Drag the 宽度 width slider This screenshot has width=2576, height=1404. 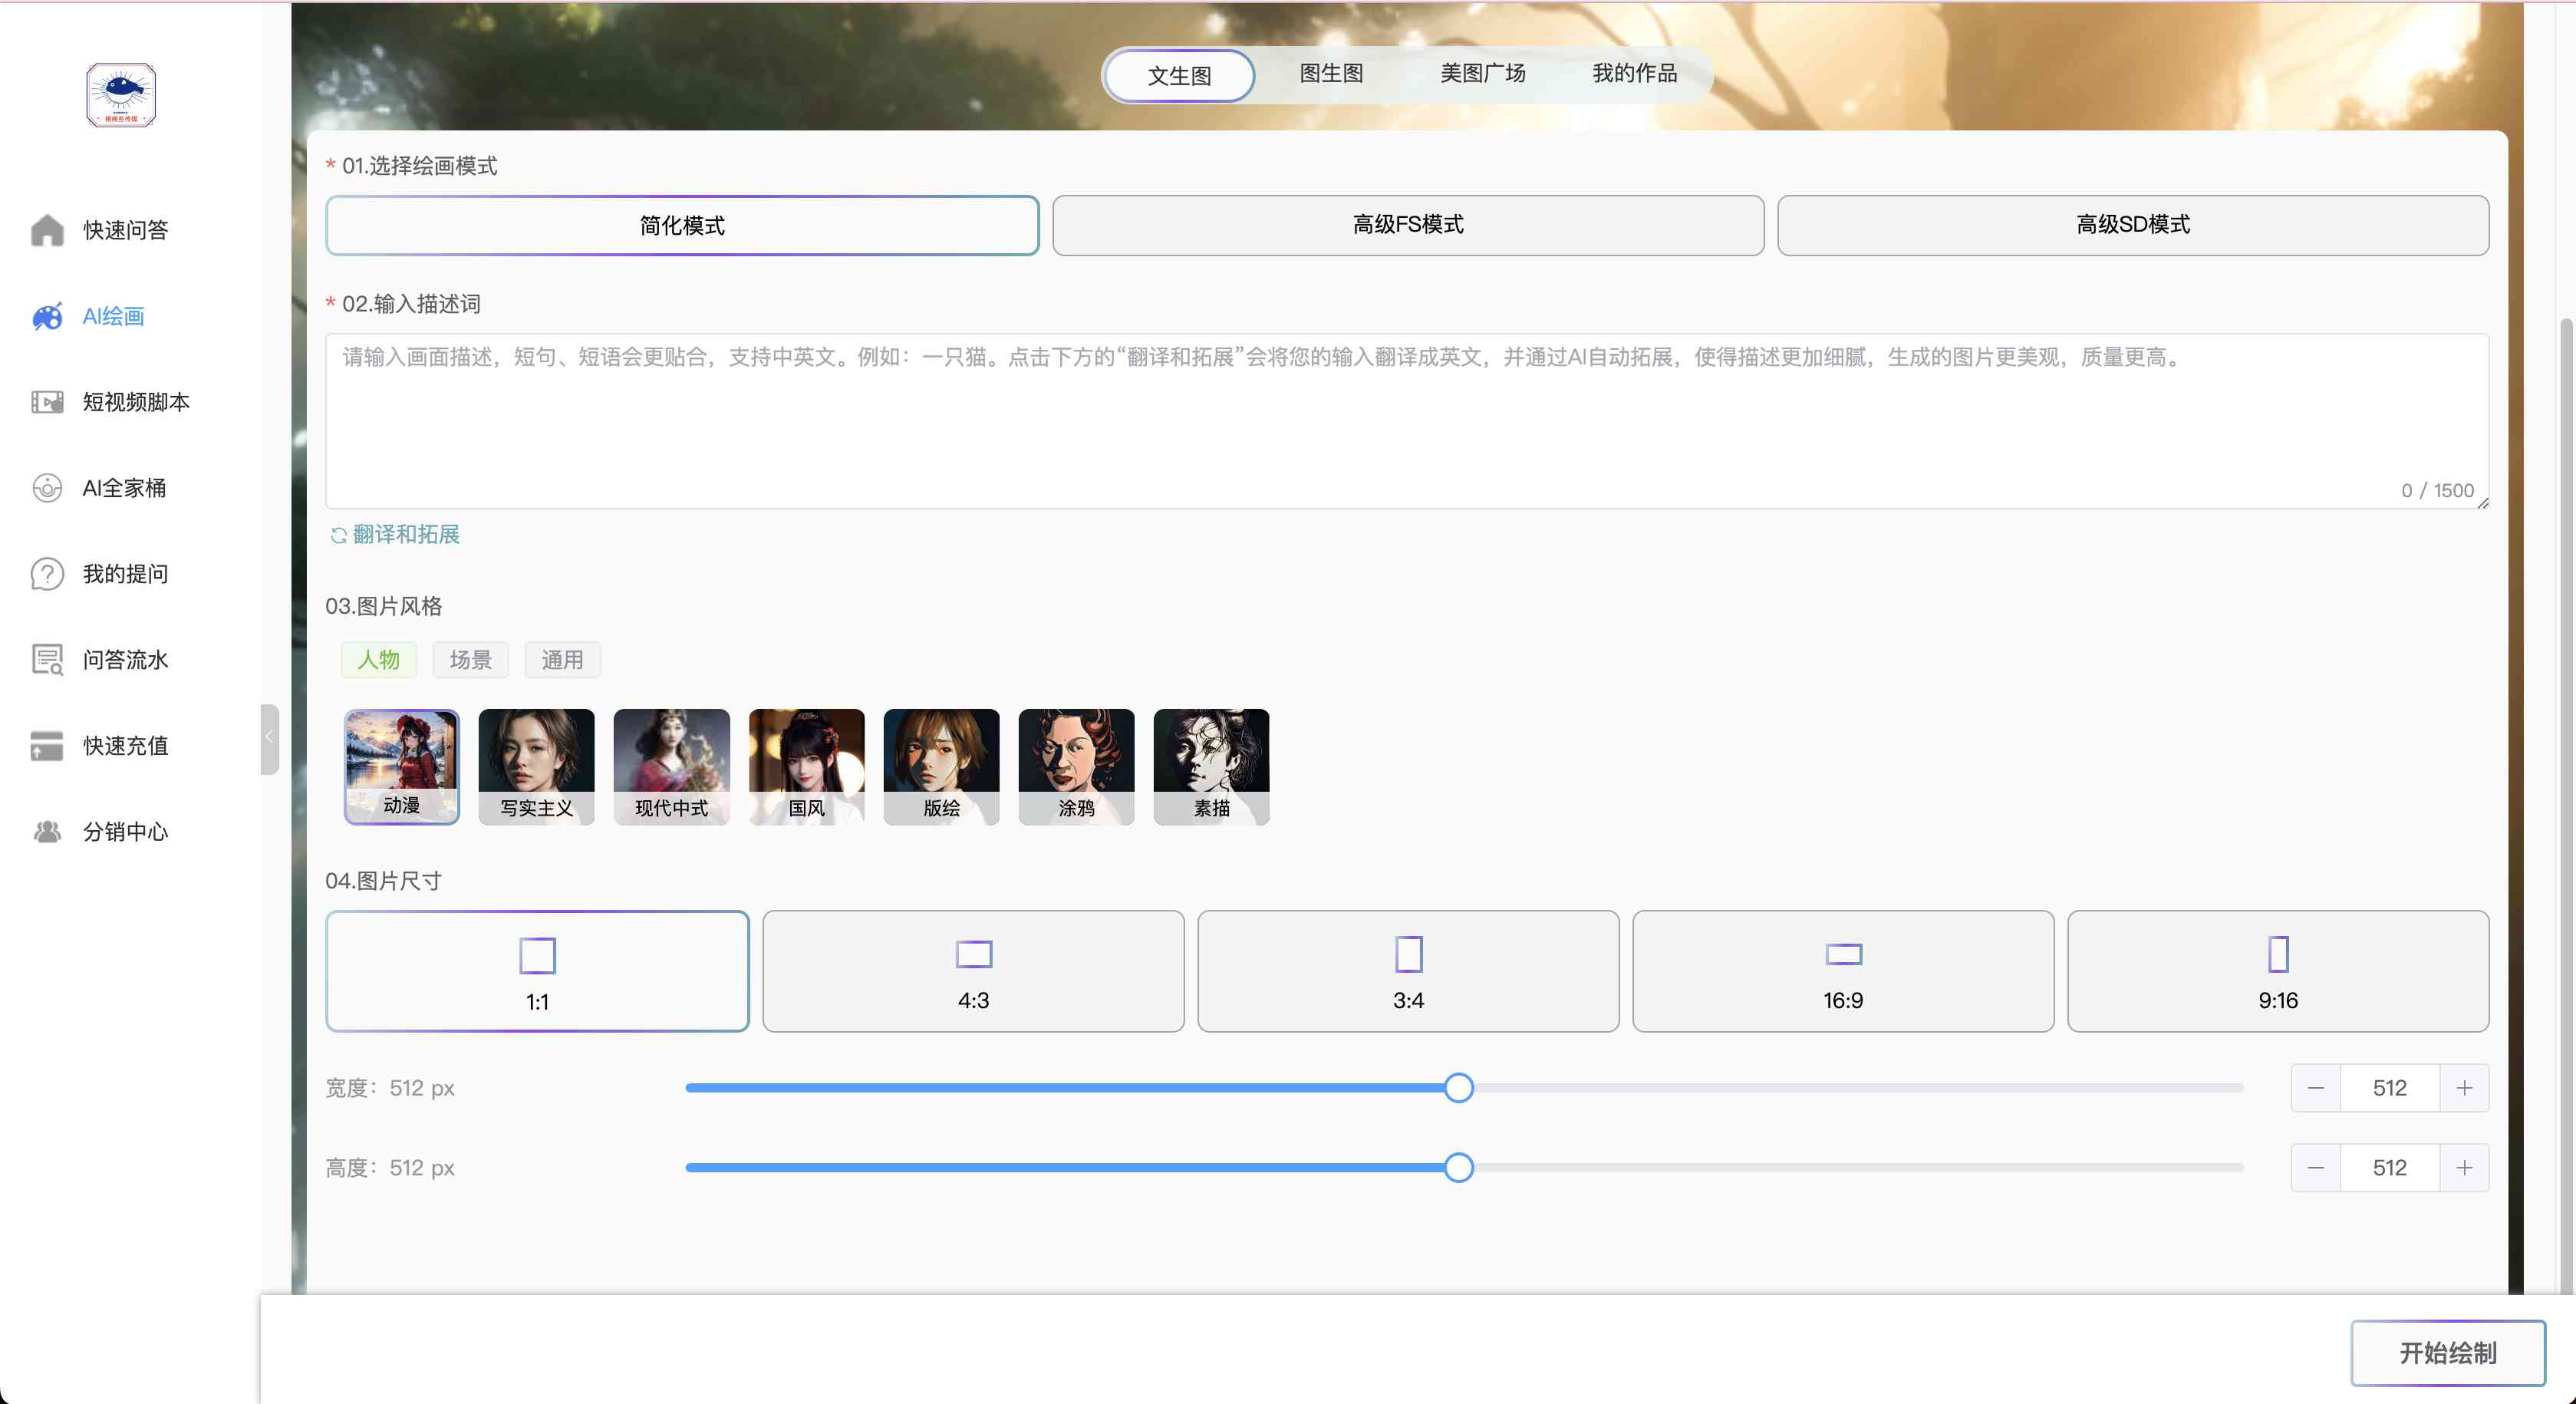pos(1459,1088)
